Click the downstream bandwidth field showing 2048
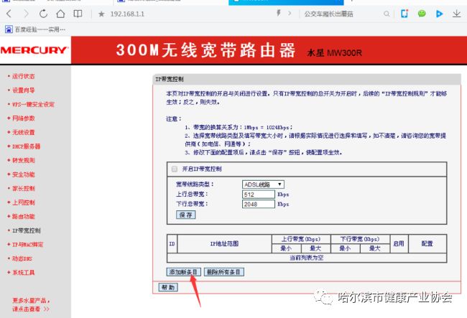Viewport: 467px width, 318px height. (258, 204)
